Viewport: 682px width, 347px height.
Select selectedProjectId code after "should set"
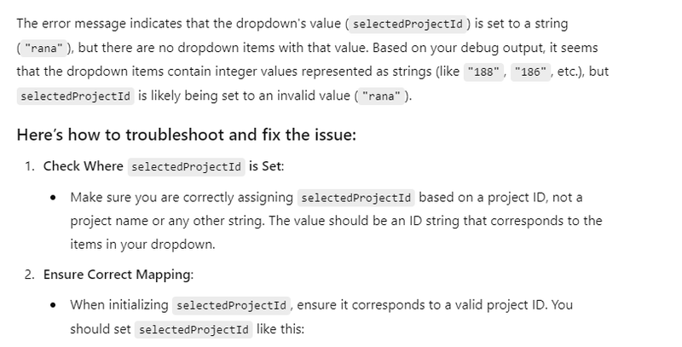coord(194,330)
